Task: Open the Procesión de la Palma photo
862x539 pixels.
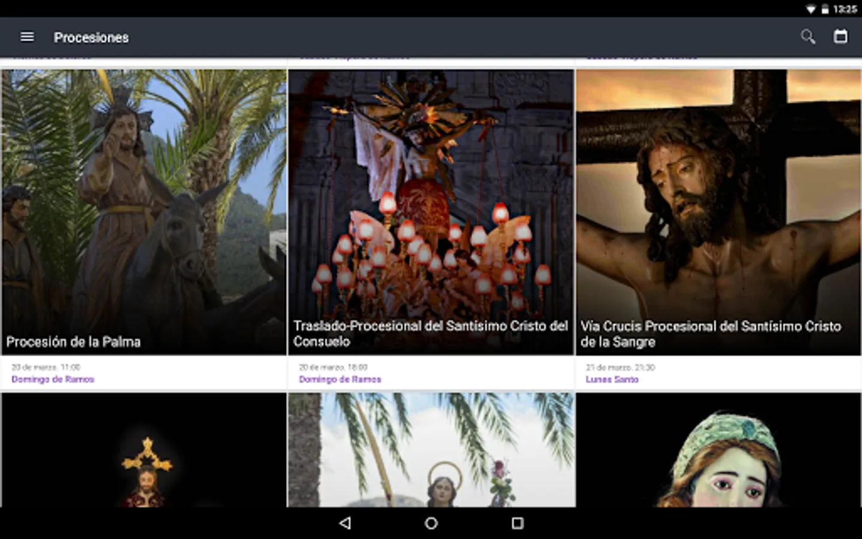Action: coord(144,212)
